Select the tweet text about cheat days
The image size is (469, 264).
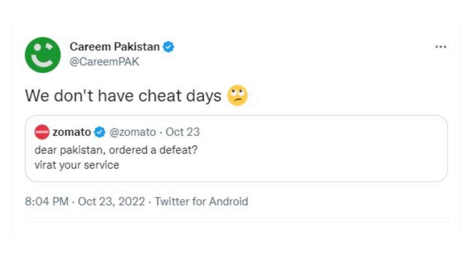tap(125, 96)
